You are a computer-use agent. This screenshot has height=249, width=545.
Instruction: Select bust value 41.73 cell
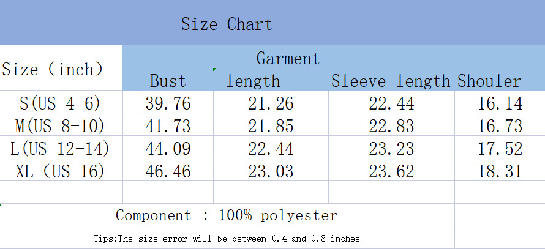(168, 126)
